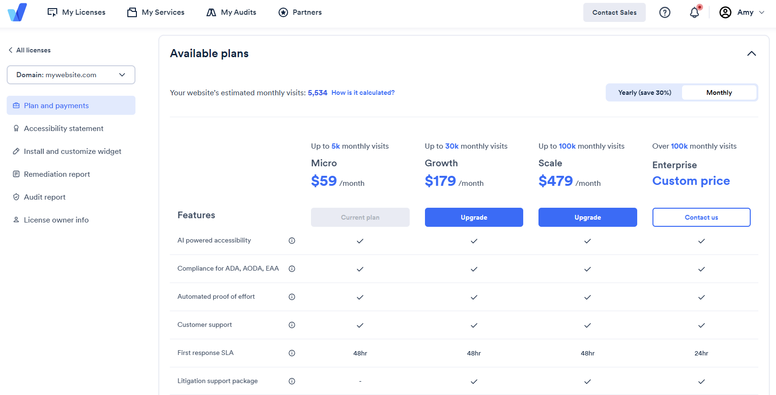776x395 pixels.
Task: Click the app logo in header
Action: point(18,12)
